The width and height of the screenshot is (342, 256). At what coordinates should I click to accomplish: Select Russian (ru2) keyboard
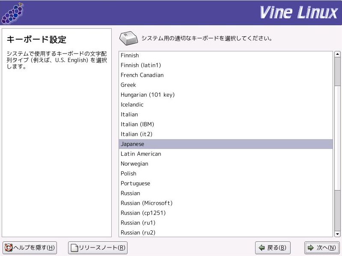226,232
